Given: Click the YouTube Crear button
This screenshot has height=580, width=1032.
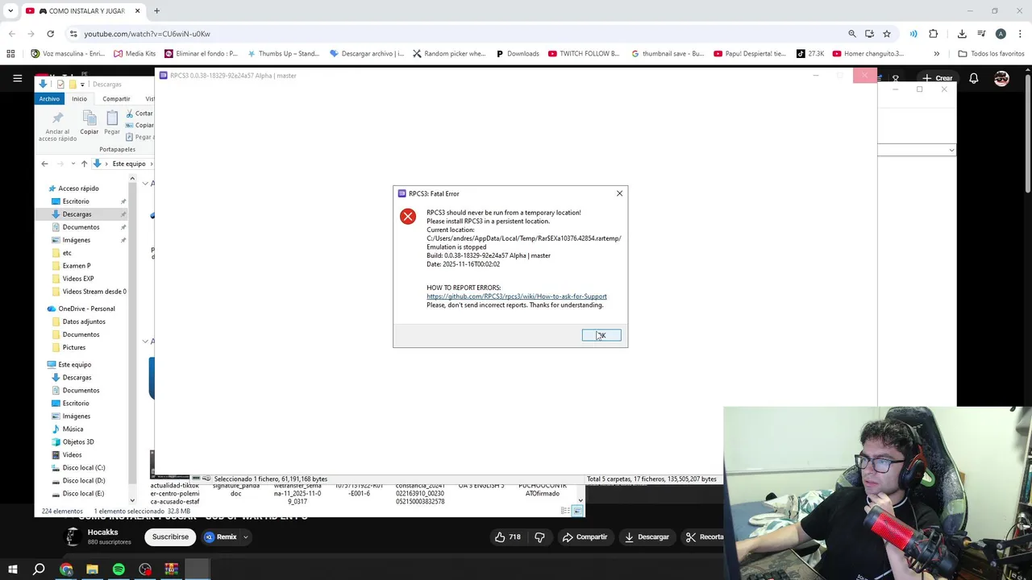Looking at the screenshot, I should click(938, 78).
